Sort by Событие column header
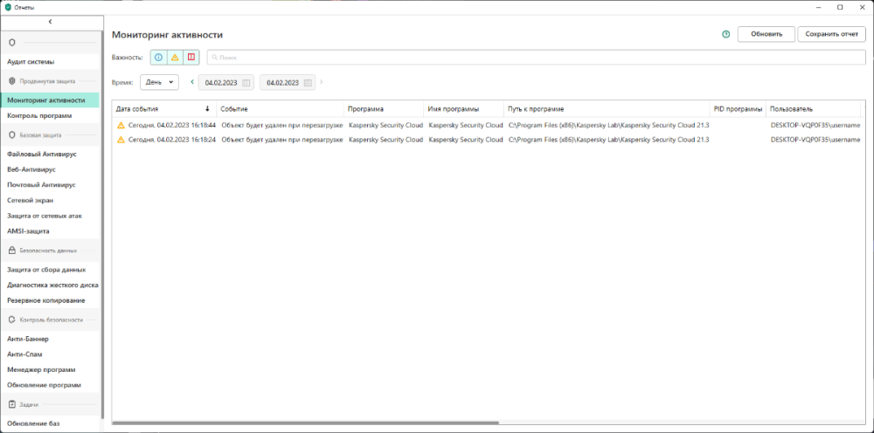This screenshot has height=433, width=874. (x=281, y=109)
